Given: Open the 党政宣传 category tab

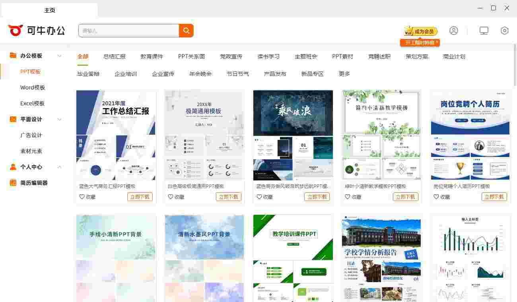Looking at the screenshot, I should coord(231,56).
